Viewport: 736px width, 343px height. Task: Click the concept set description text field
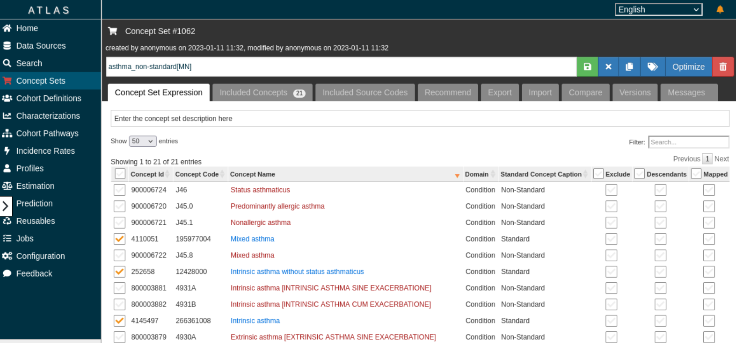click(420, 119)
